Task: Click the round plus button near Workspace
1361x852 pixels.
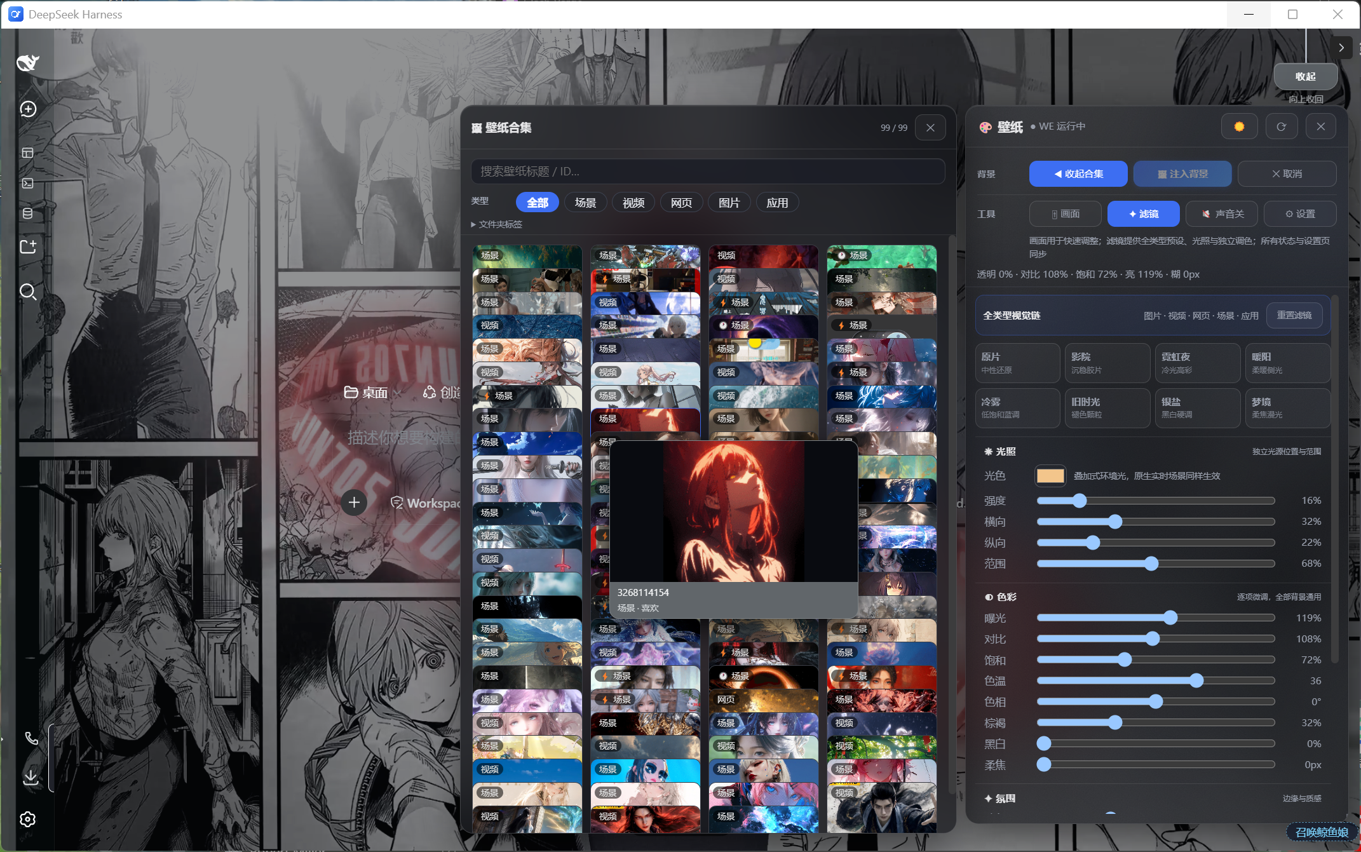Action: click(x=354, y=503)
